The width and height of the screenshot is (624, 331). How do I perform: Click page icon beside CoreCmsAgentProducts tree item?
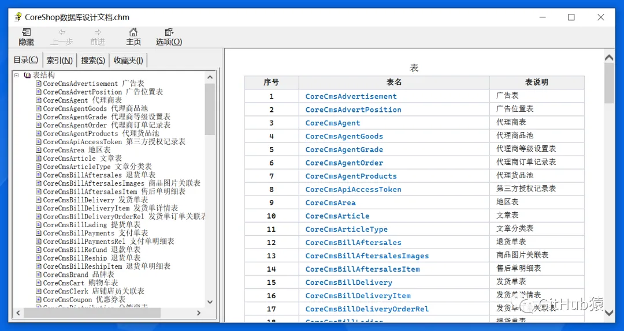[x=39, y=134]
